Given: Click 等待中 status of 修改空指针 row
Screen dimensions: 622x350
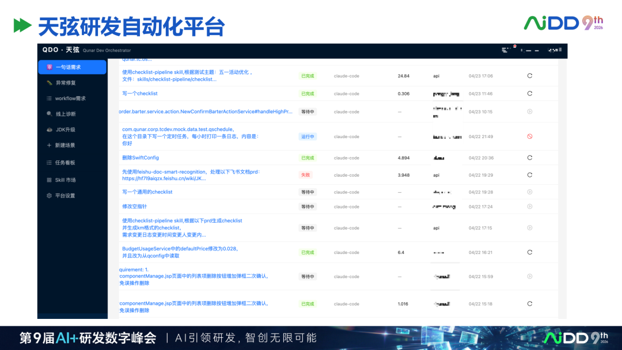Looking at the screenshot, I should 308,207.
